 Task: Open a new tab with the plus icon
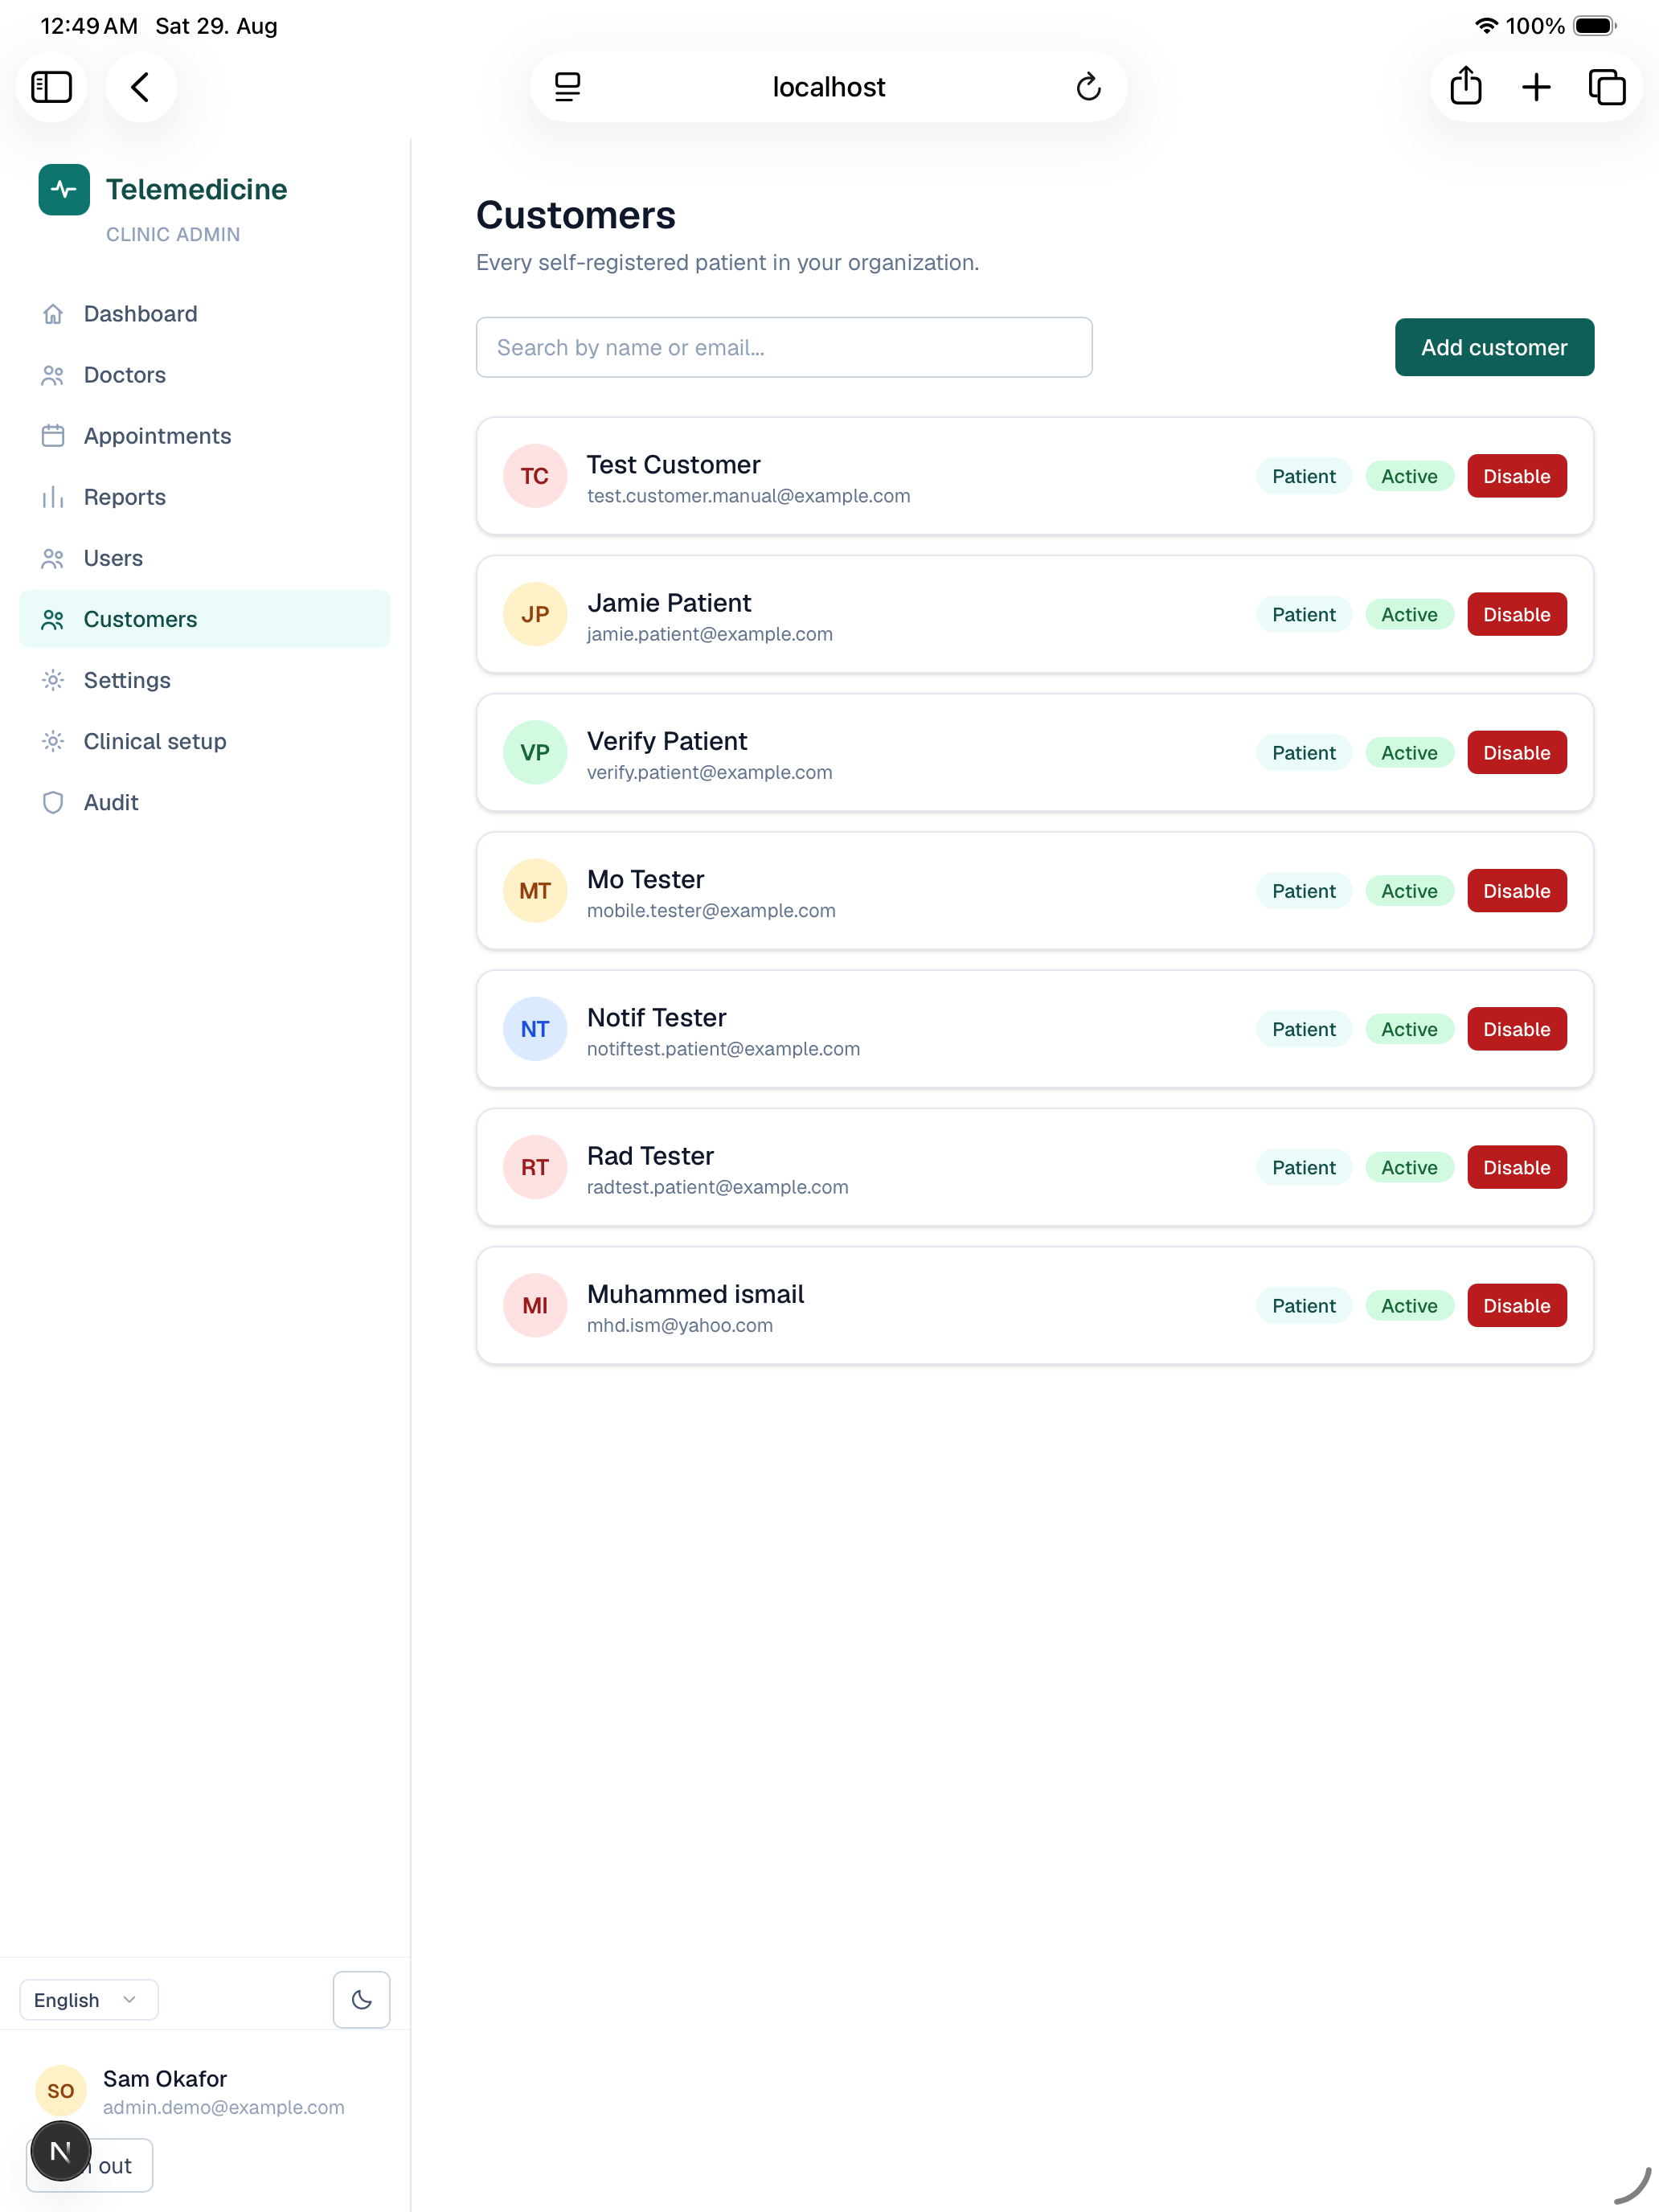[1536, 87]
